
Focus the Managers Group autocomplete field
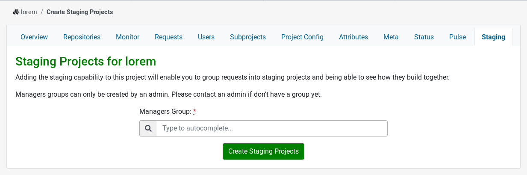pyautogui.click(x=272, y=128)
